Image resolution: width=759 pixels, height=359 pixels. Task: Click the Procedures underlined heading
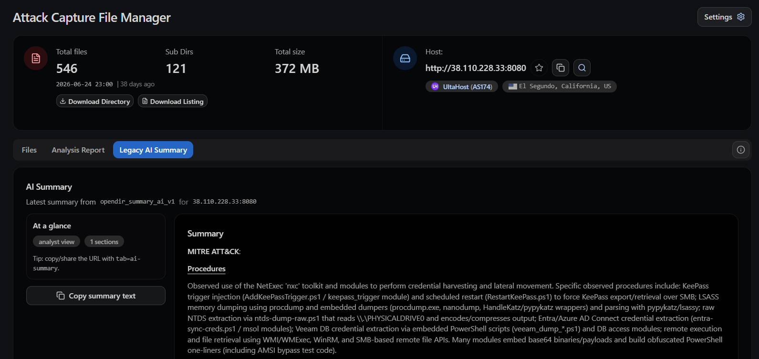pos(207,269)
